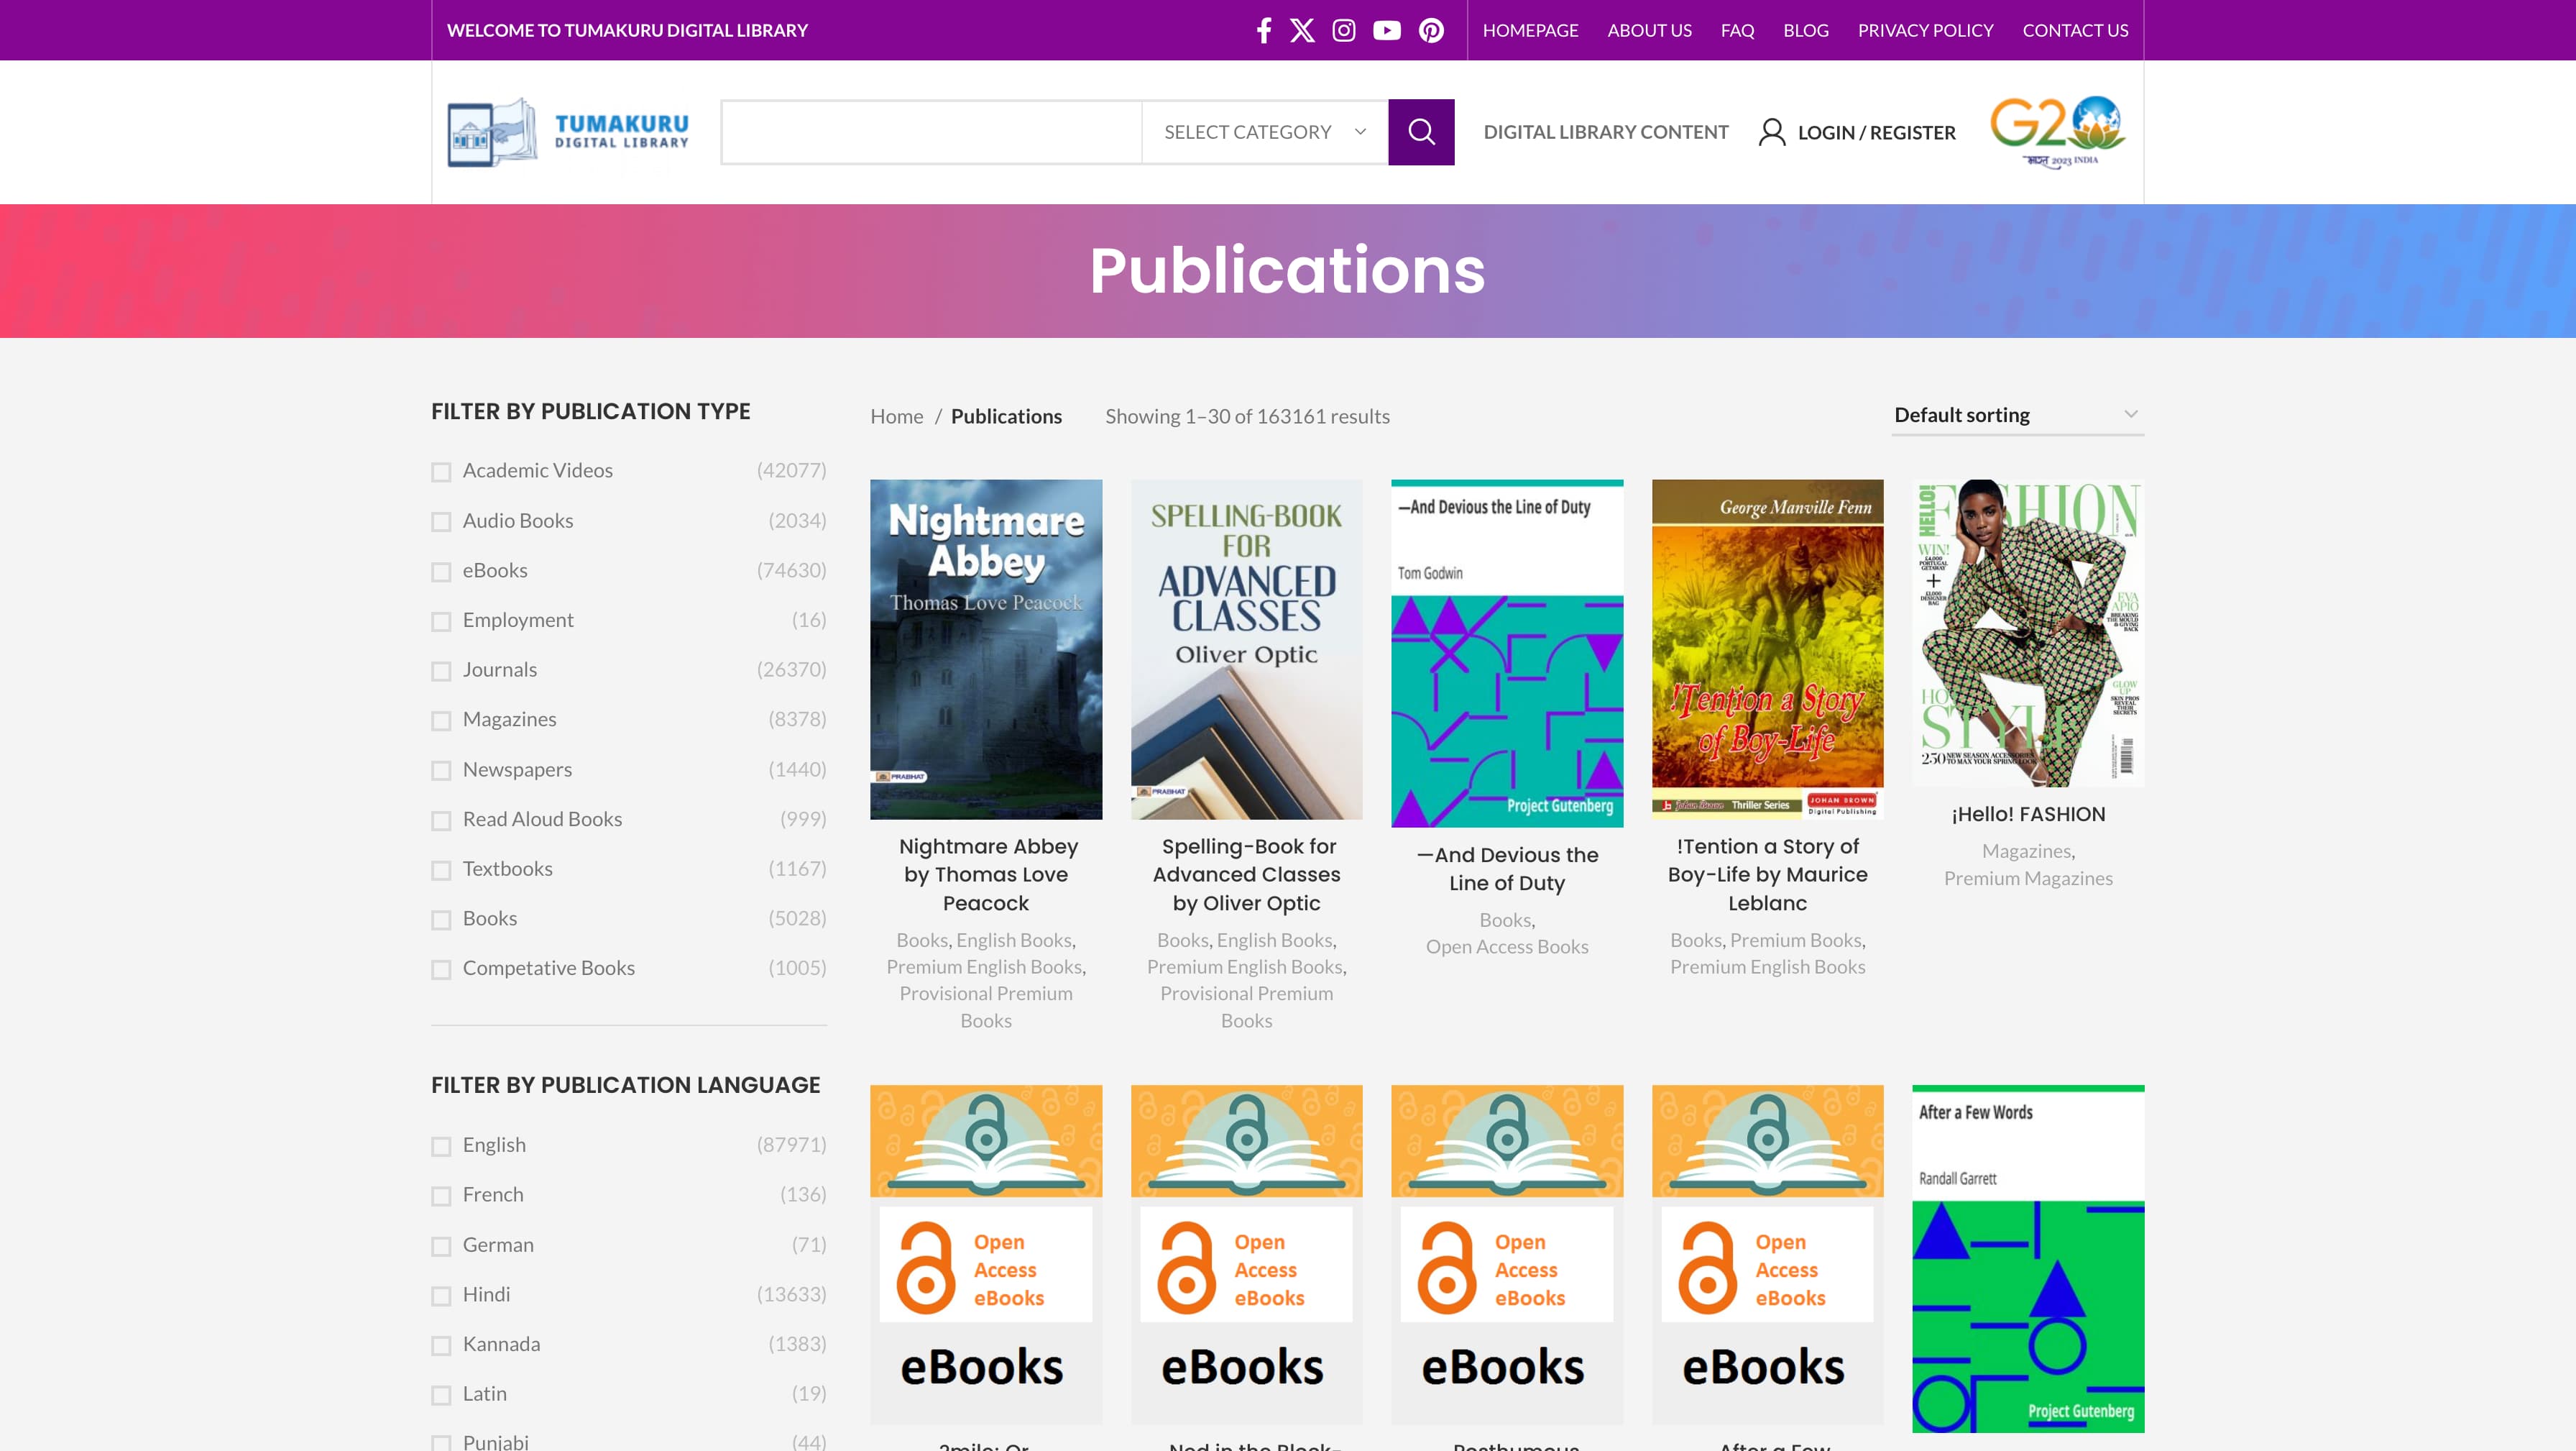Viewport: 2576px width, 1451px height.
Task: Open the library's Facebook page
Action: click(1263, 30)
